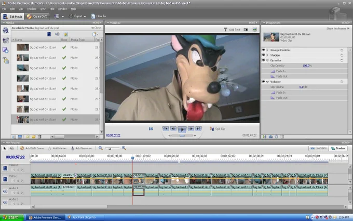Toggle Image Control effect eye icon
The width and height of the screenshot is (353, 221).
pos(263,50)
